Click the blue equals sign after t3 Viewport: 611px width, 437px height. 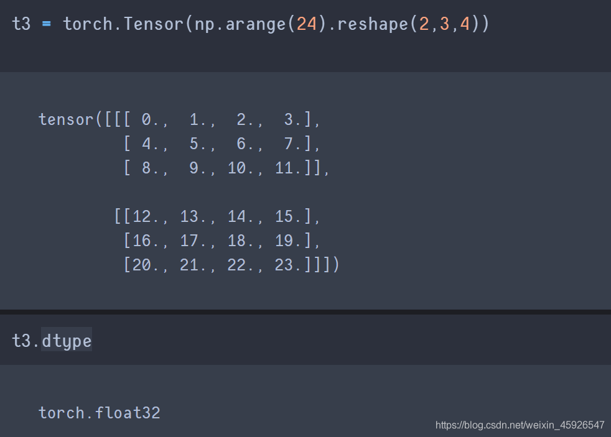[x=47, y=24]
